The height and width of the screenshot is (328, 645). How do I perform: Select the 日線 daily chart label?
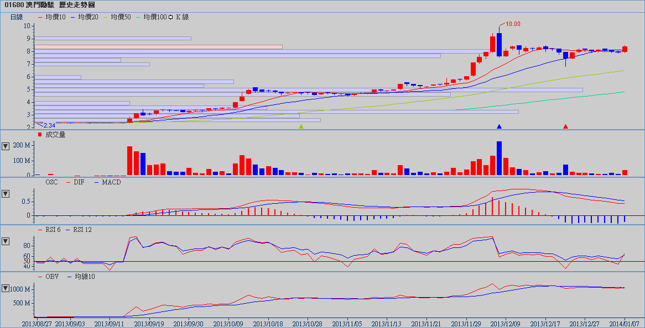click(x=17, y=17)
